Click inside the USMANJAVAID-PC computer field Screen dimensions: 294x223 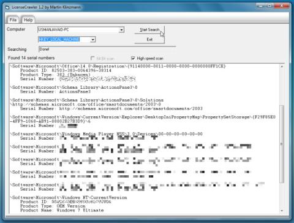pyautogui.click(x=78, y=30)
